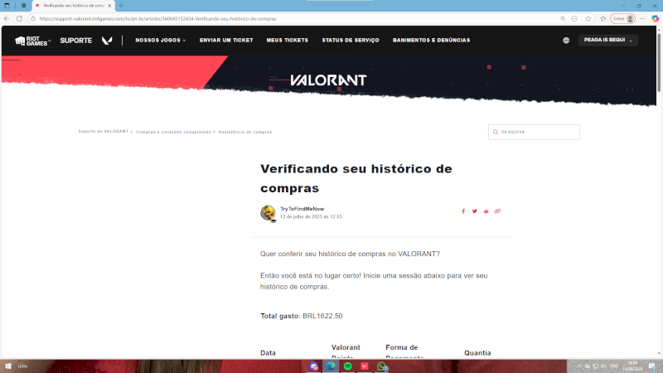Click the Entrar profile button

click(623, 18)
